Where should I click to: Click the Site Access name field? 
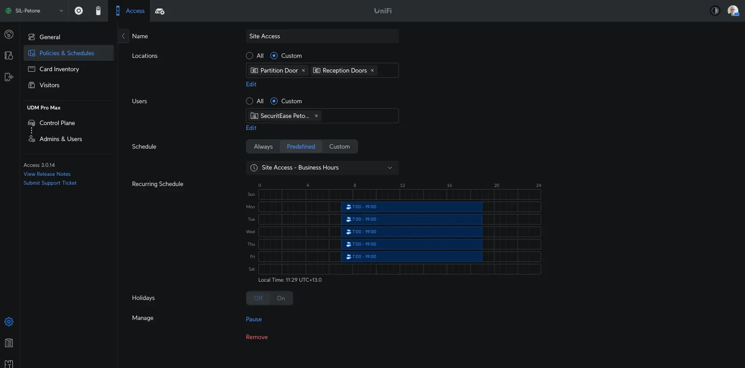322,36
